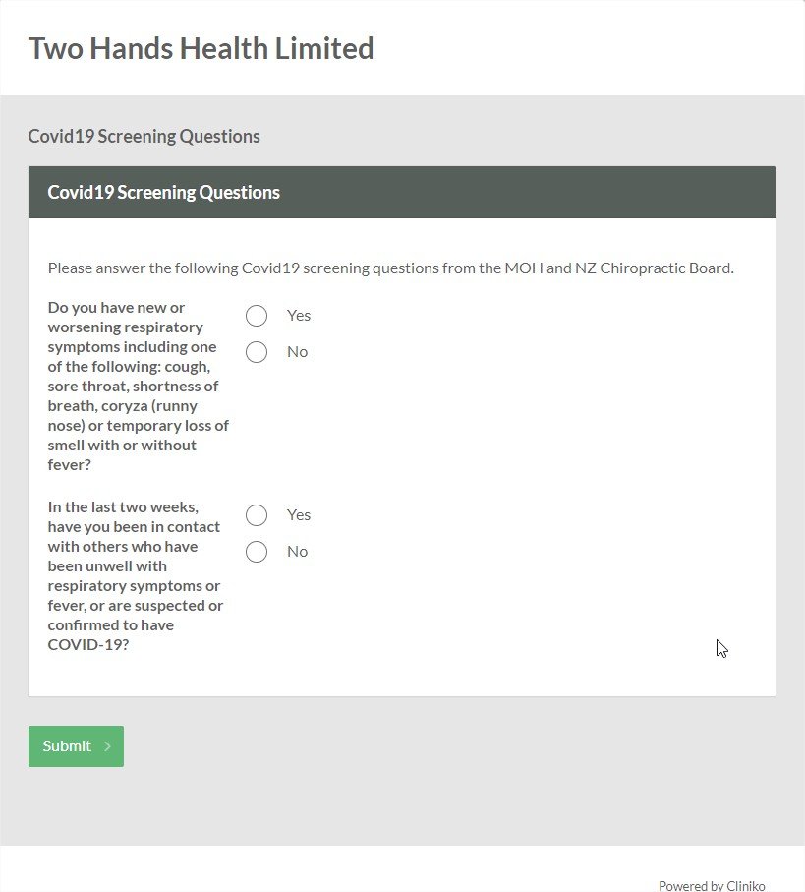Click the Two Hands Health Limited heading
Image resolution: width=805 pixels, height=892 pixels.
pyautogui.click(x=201, y=48)
